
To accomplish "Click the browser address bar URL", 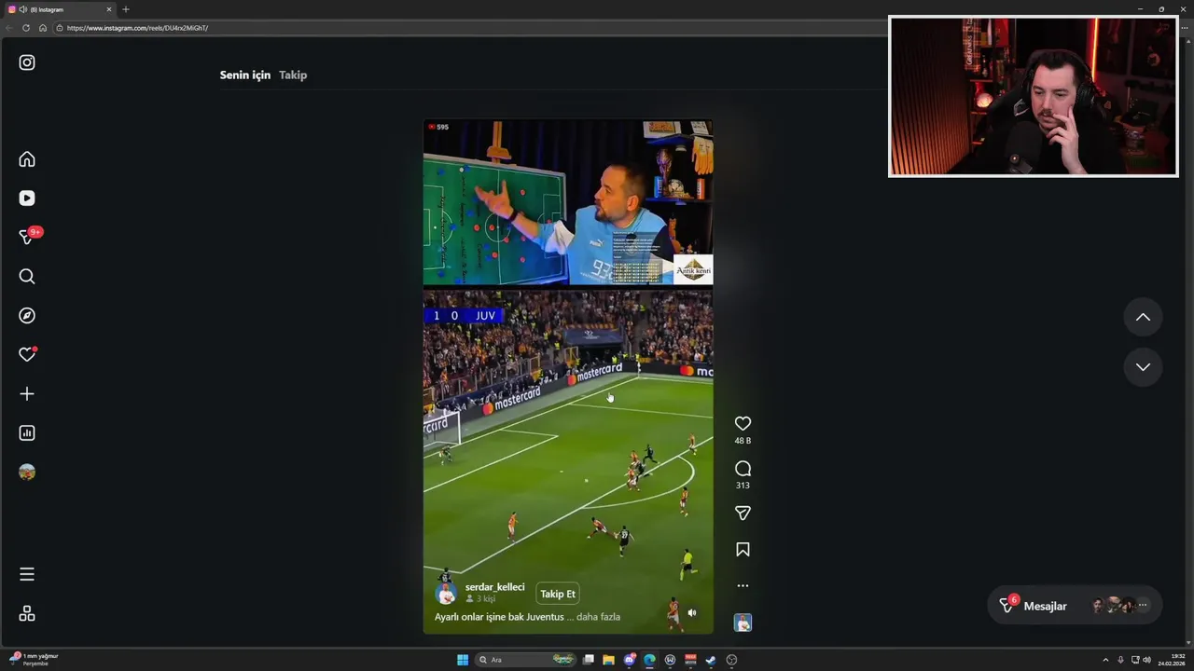I will [137, 28].
